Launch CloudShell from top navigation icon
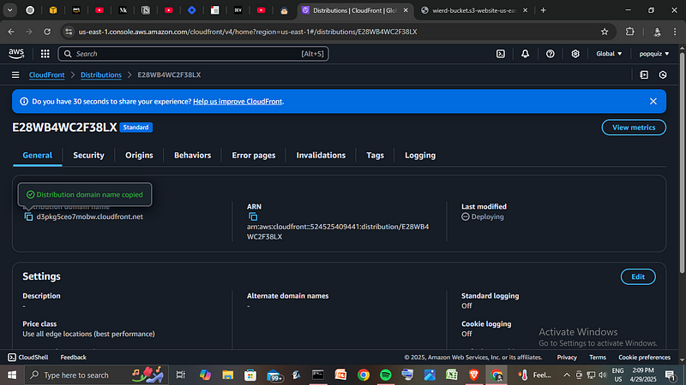This screenshot has width=686, height=385. (501, 54)
